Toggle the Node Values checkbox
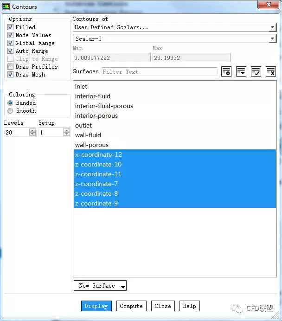Screen dimensions: 282x321 11,35
